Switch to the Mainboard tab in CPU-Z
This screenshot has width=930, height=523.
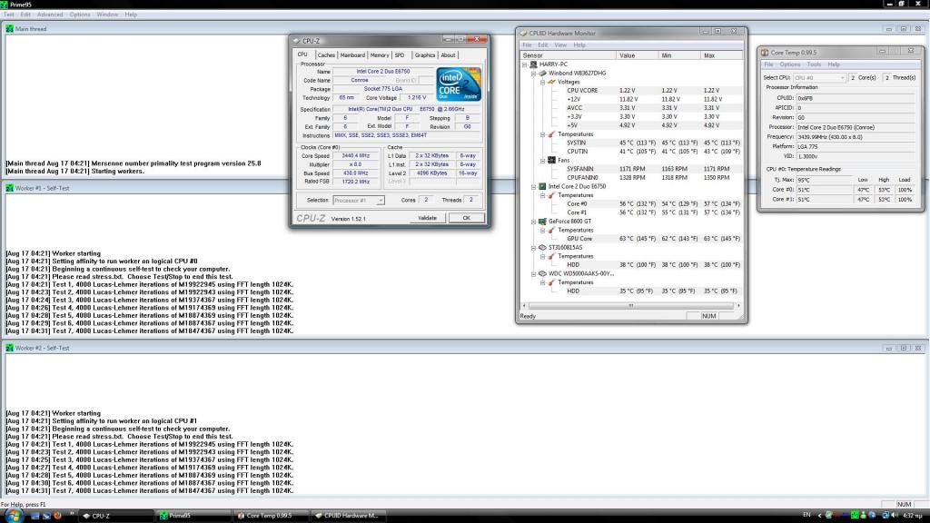[352, 55]
